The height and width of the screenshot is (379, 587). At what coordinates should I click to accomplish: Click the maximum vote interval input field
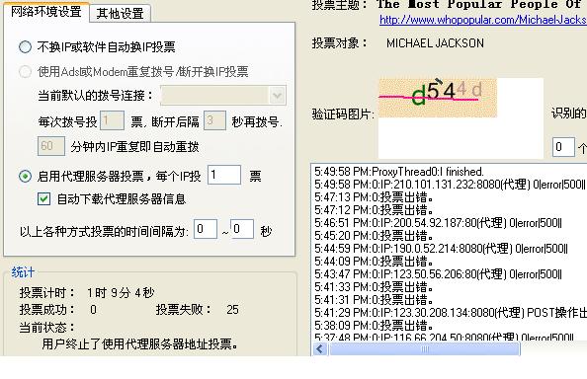(242, 229)
